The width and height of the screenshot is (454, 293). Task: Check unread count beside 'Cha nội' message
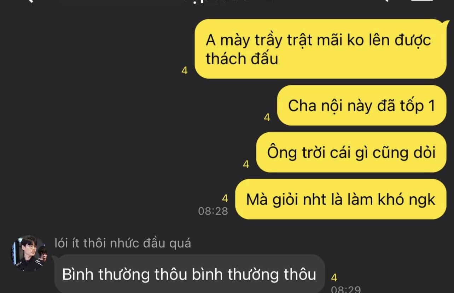(267, 118)
